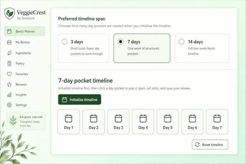This screenshot has height=164, width=246.
Task: Select the 14 days radio button
Action: point(181,42)
